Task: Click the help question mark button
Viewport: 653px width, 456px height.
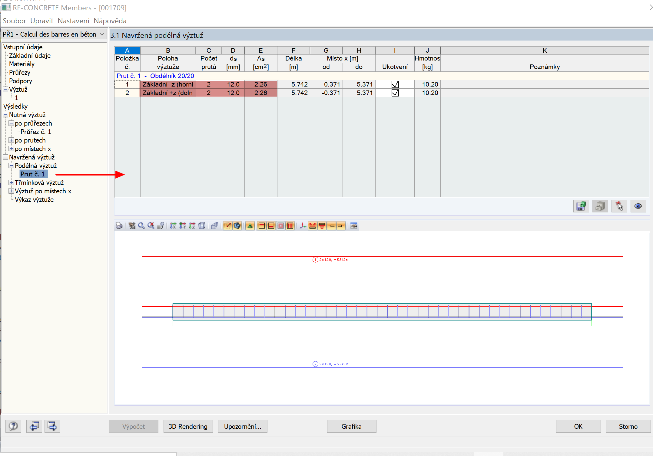Action: 13,426
